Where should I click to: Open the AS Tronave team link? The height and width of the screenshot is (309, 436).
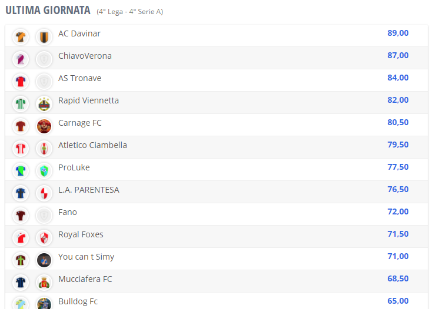(x=79, y=78)
